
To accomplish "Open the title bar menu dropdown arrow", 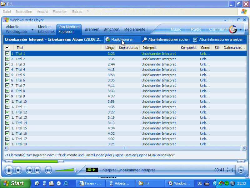I will (x=225, y=20).
